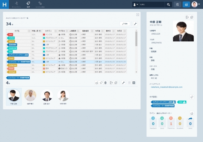Type in the 社員名 search field

point(151,4)
